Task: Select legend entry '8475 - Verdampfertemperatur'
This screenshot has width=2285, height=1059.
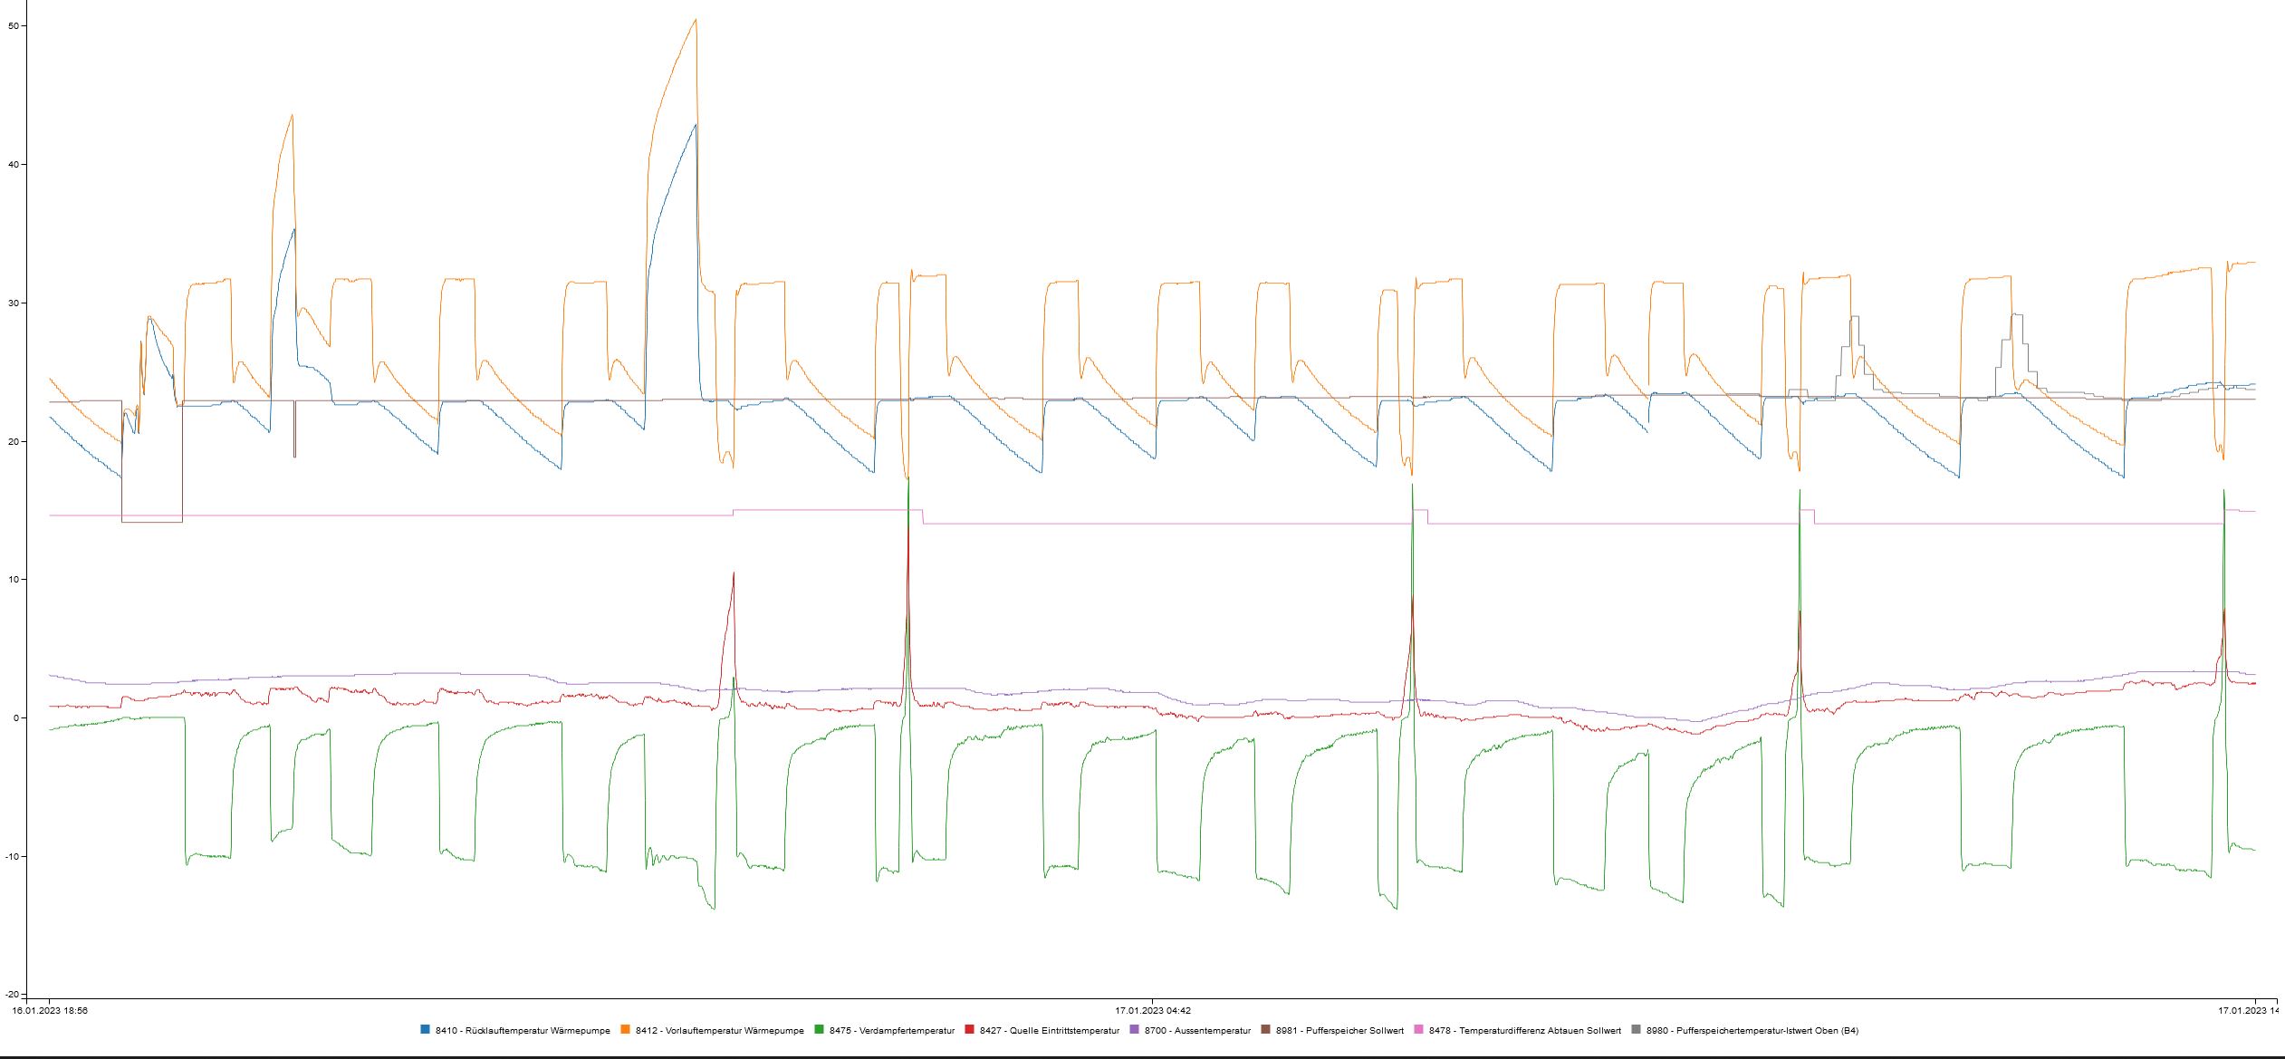Action: click(x=892, y=1031)
